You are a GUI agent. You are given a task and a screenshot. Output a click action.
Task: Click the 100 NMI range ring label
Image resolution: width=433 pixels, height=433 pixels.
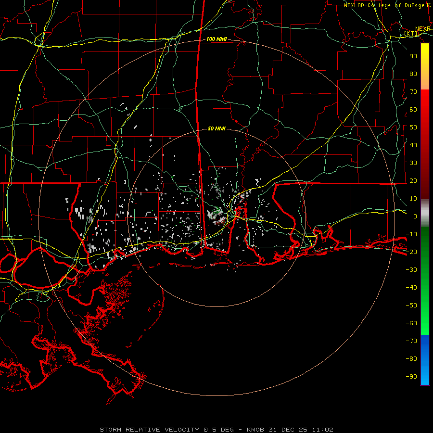(216, 39)
